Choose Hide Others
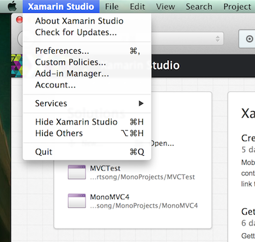Viewport: 255px width, 242px height. (x=87, y=133)
